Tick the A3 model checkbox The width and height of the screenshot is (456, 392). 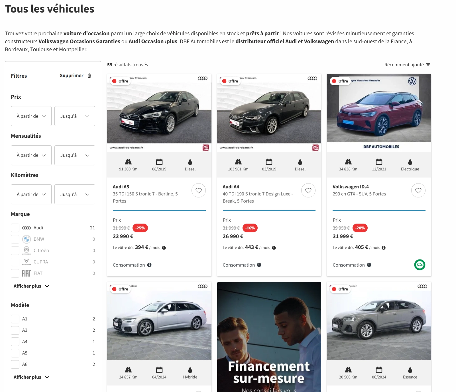click(15, 330)
